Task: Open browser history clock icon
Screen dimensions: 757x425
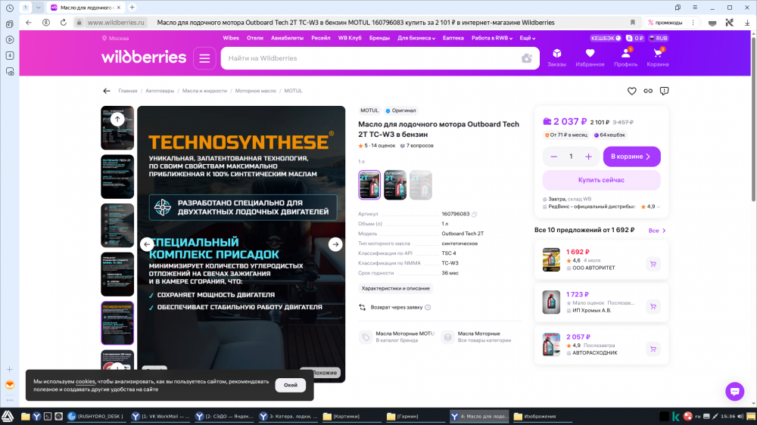Action: (10, 8)
